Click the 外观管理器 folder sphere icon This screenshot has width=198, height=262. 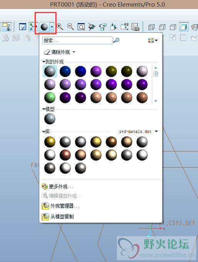(45, 206)
